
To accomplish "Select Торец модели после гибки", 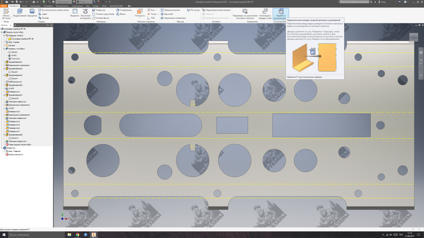I will (x=18, y=145).
